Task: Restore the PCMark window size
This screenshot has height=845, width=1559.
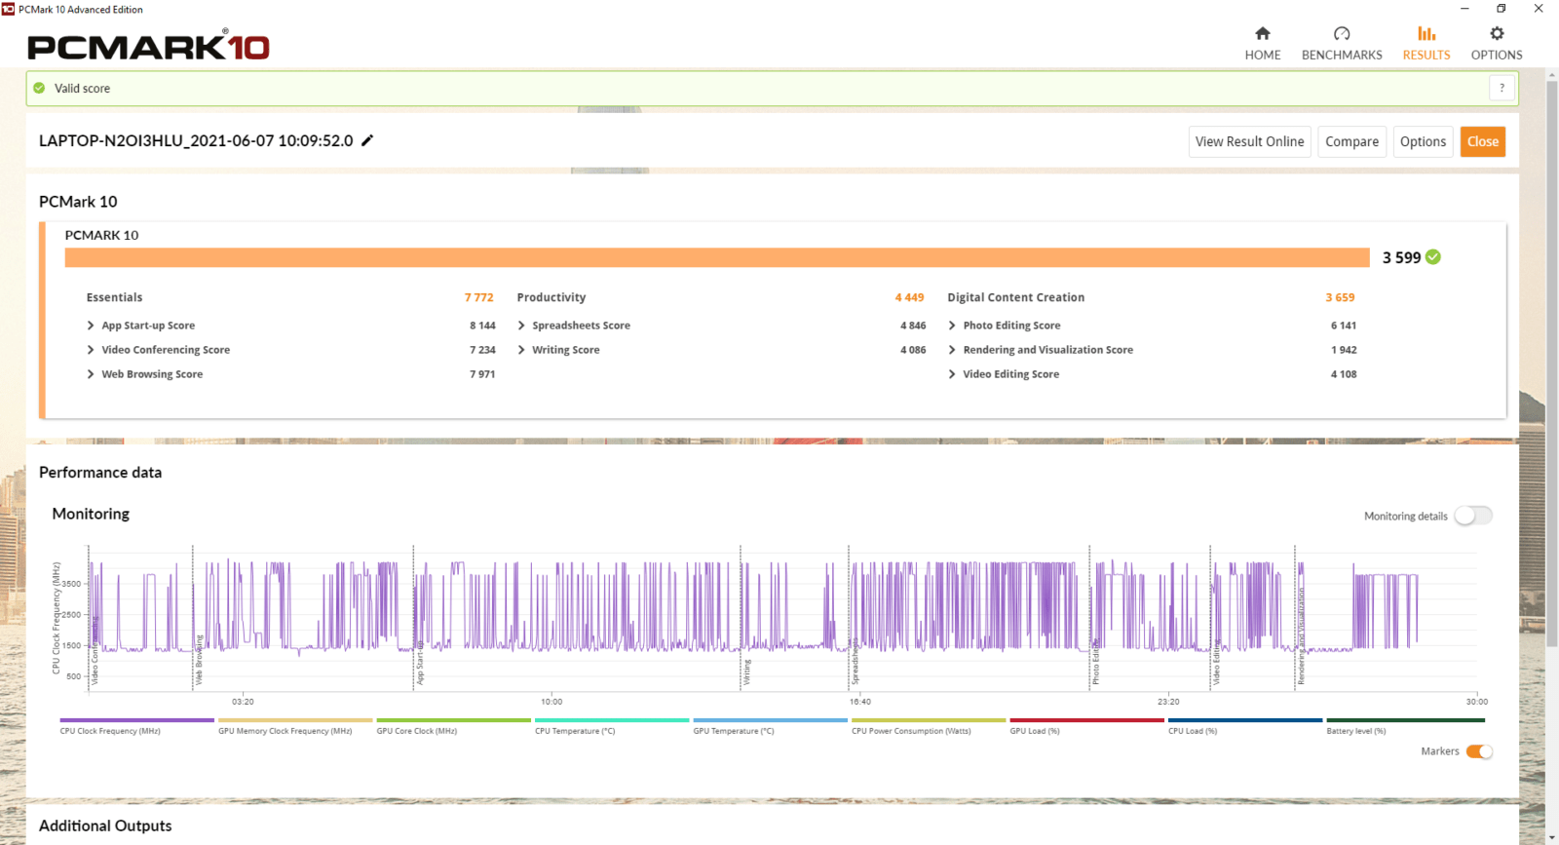Action: click(1502, 9)
